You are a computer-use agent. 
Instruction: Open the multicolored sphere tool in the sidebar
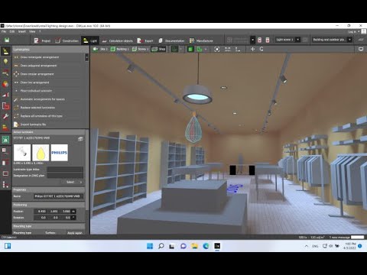coord(5,84)
